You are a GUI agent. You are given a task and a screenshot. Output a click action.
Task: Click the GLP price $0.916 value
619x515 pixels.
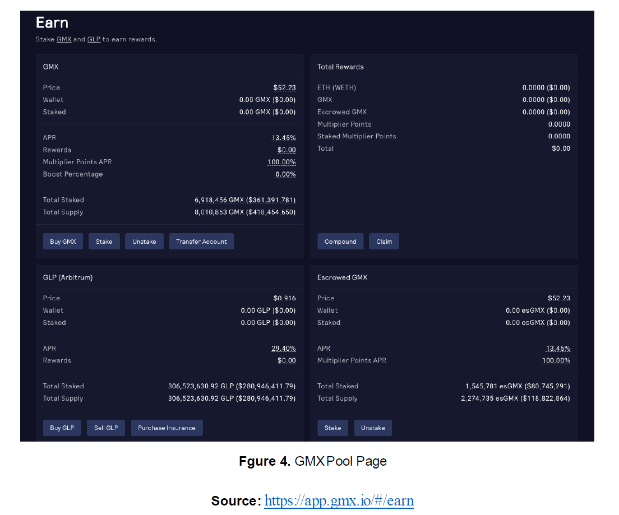click(284, 298)
